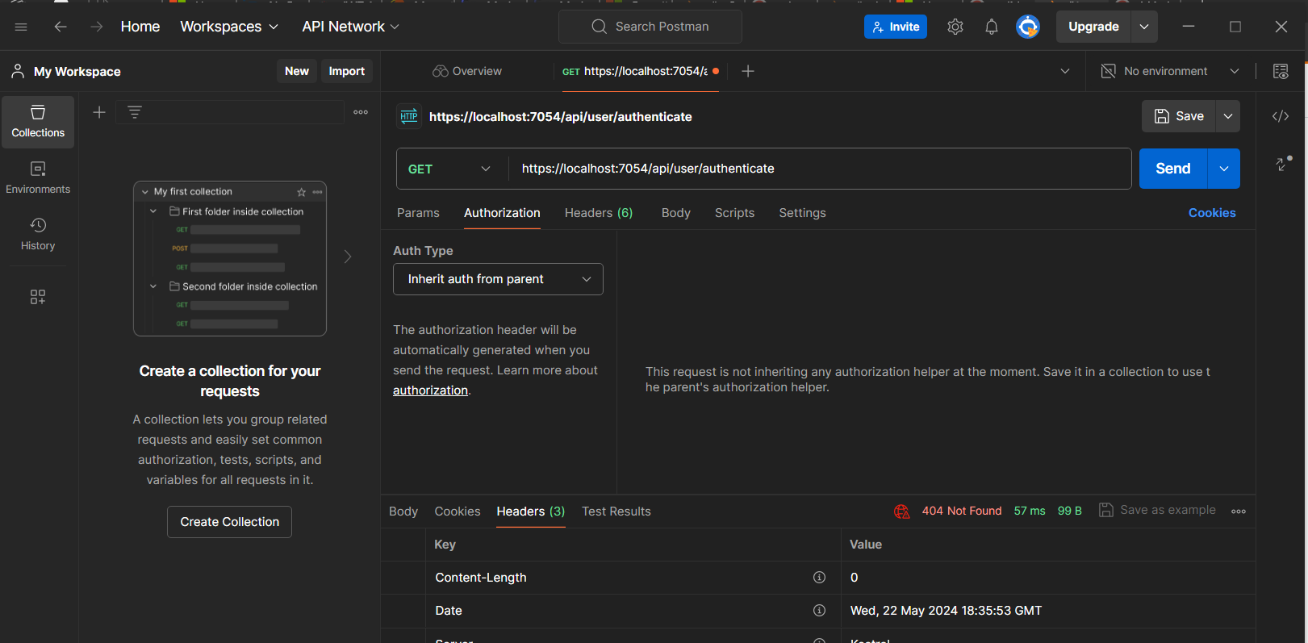
Task: Open the hamburger main menu
Action: pos(21,27)
